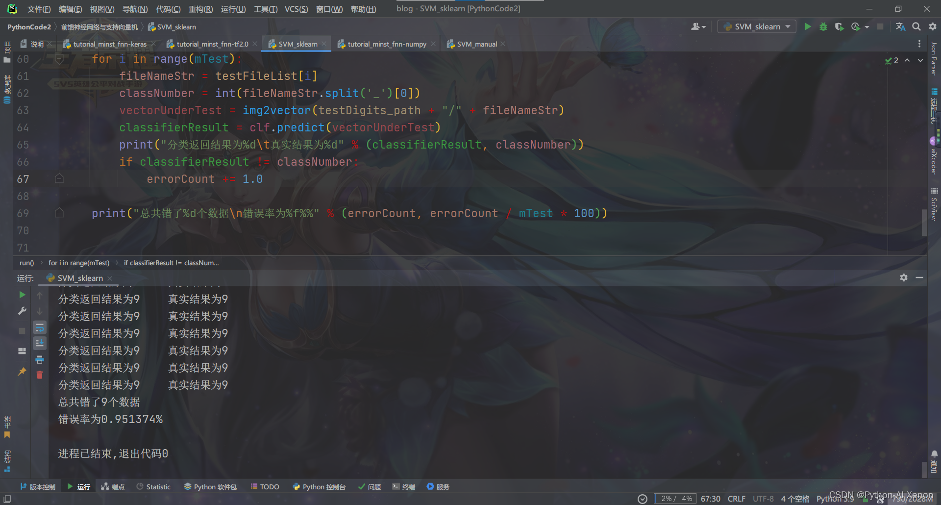Viewport: 941px width, 505px height.
Task: Open the Json Parser side panel
Action: click(x=934, y=59)
